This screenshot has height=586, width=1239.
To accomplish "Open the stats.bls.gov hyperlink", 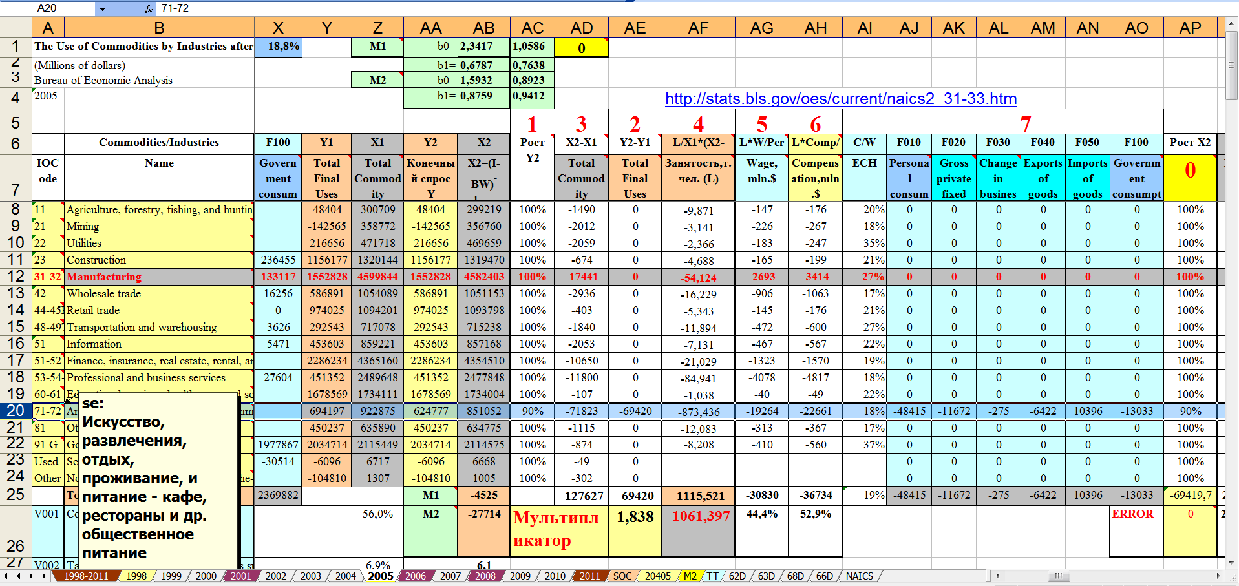I will pyautogui.click(x=840, y=99).
